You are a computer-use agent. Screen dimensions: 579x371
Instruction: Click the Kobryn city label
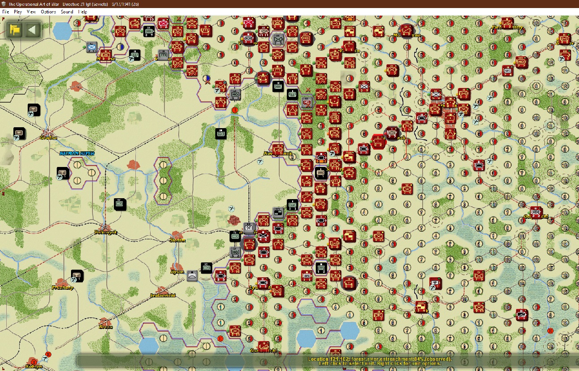point(34,366)
